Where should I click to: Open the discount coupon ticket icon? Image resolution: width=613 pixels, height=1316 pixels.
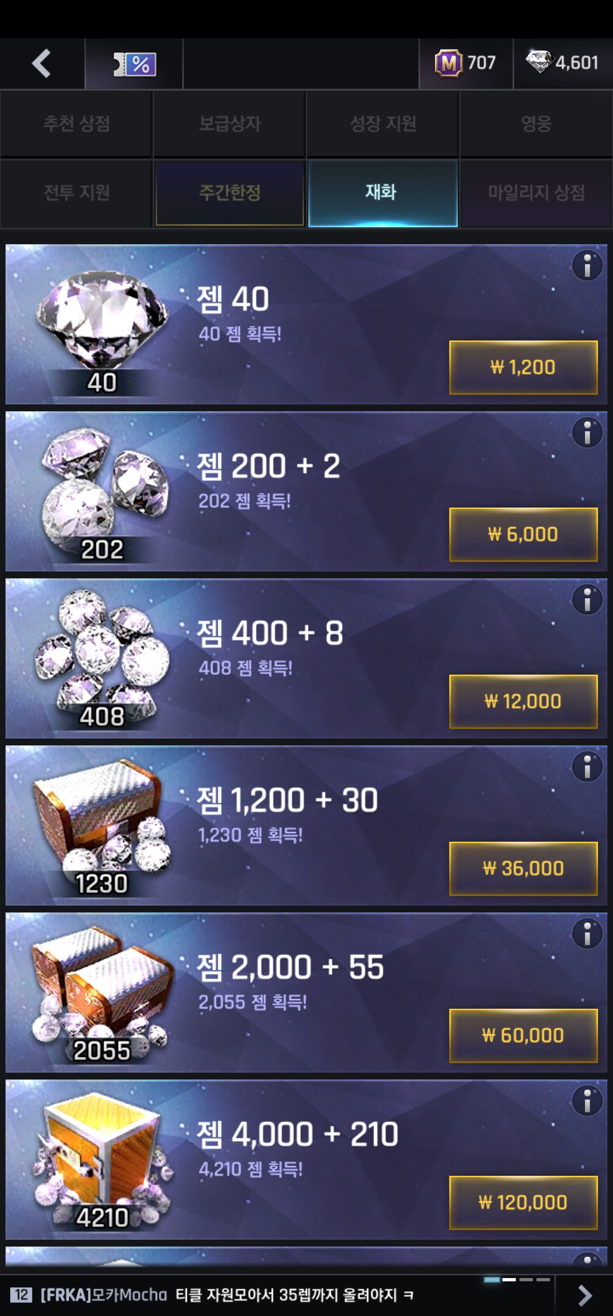(135, 64)
